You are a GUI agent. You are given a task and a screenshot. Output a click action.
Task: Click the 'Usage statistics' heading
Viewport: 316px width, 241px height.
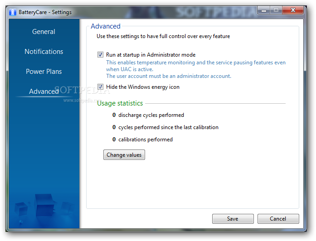pos(120,103)
